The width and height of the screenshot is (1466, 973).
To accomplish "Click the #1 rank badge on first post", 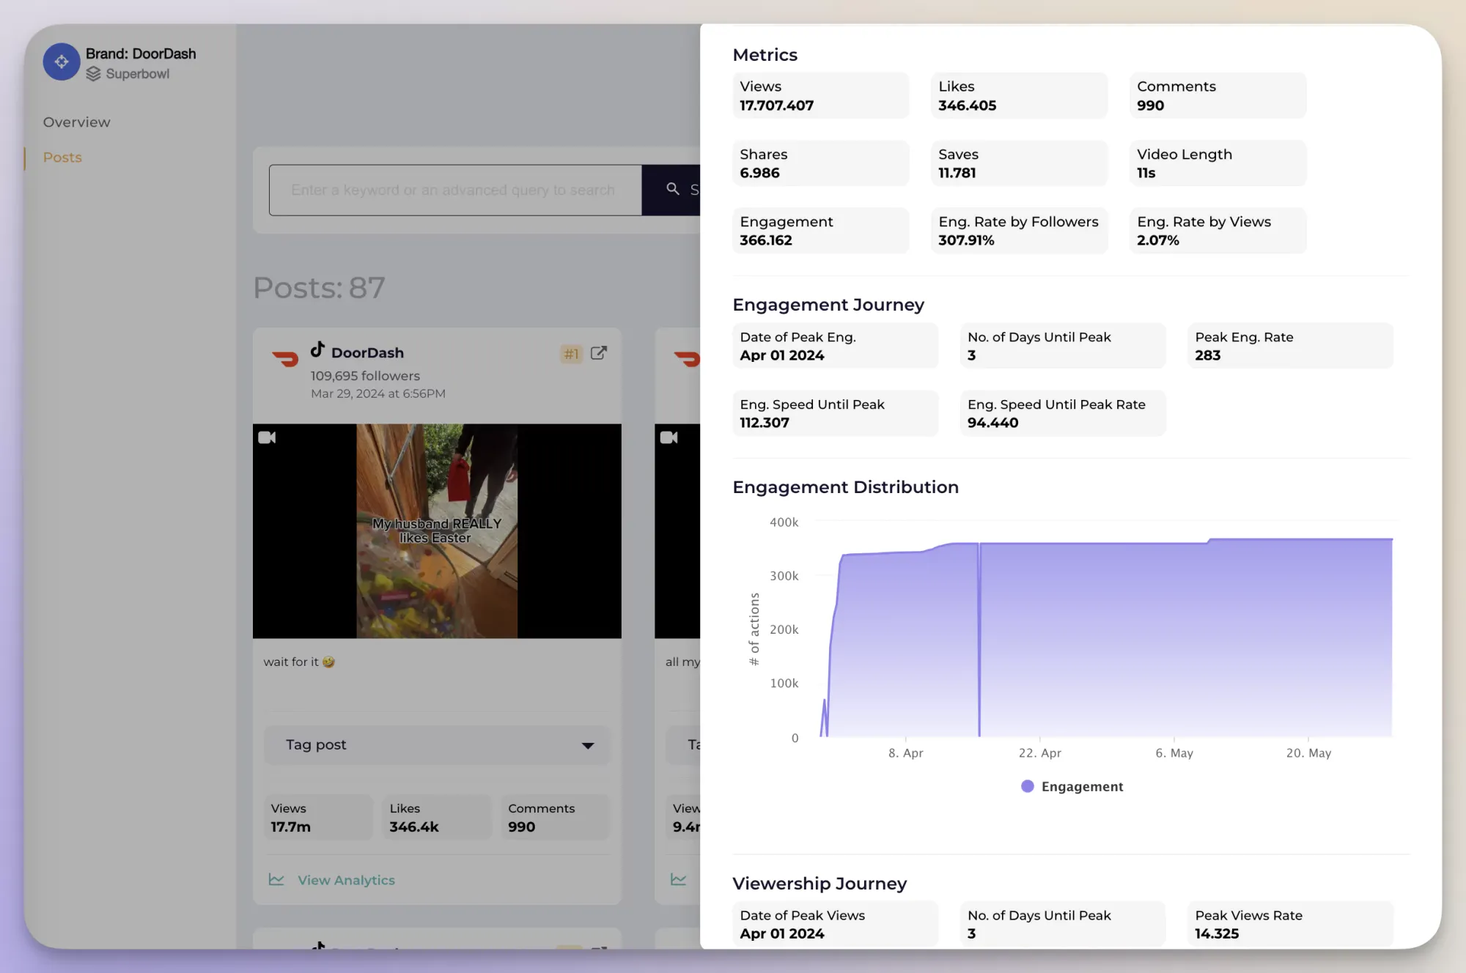I will 571,354.
